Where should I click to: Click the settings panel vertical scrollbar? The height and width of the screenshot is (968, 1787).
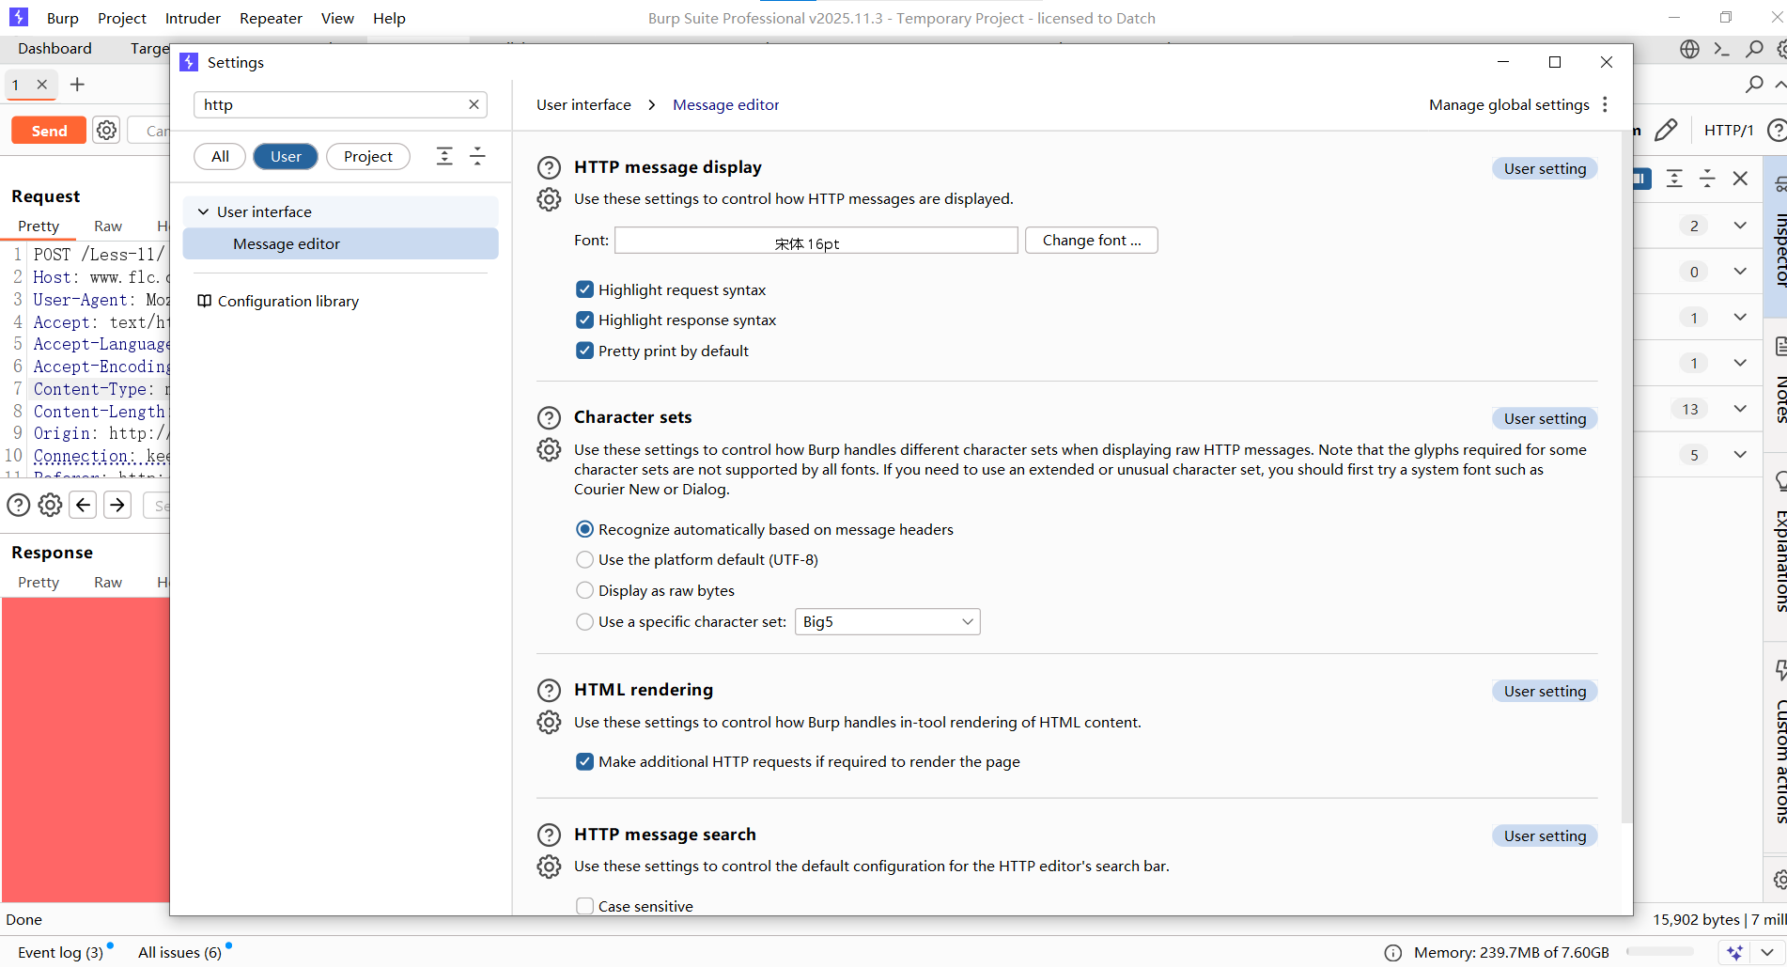[1626, 479]
